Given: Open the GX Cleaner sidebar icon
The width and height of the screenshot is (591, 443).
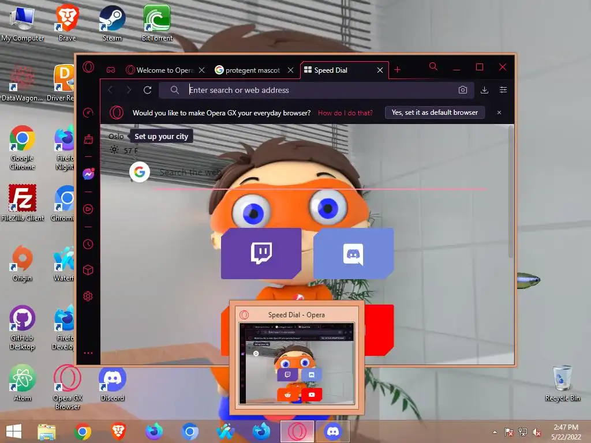Looking at the screenshot, I should pyautogui.click(x=88, y=139).
